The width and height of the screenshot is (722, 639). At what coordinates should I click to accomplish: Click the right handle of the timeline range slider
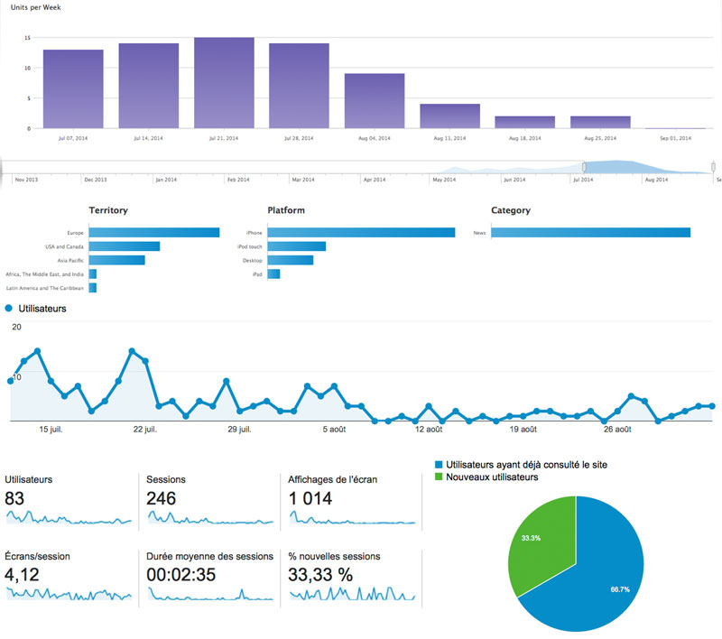[713, 167]
